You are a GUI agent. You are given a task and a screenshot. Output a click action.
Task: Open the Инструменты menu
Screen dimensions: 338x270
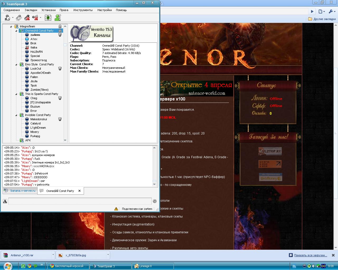coord(83,10)
